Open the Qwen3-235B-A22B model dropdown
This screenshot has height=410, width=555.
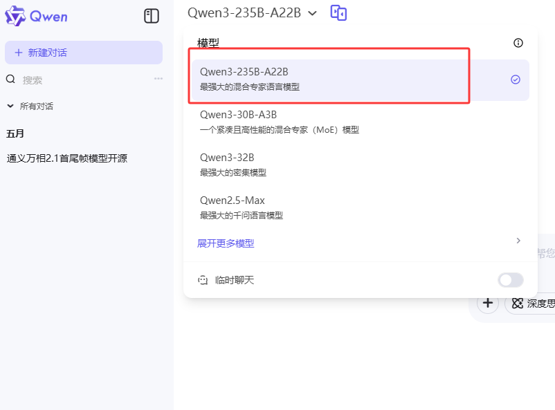252,13
